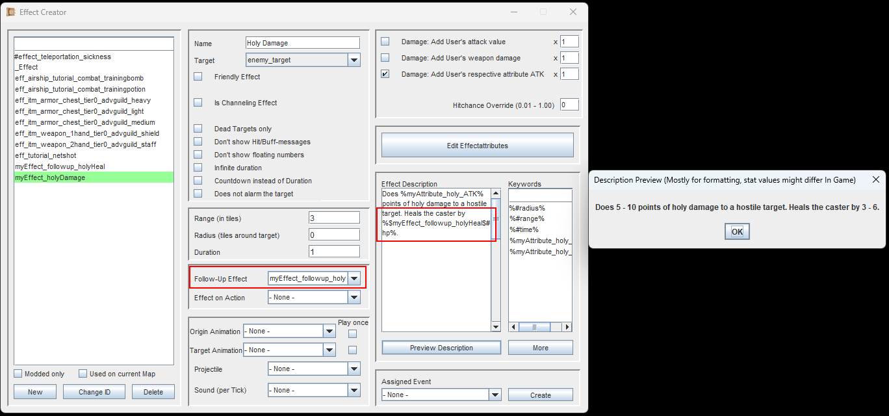The width and height of the screenshot is (889, 416).
Task: Click the Effect Creator window icon
Action: 11,12
